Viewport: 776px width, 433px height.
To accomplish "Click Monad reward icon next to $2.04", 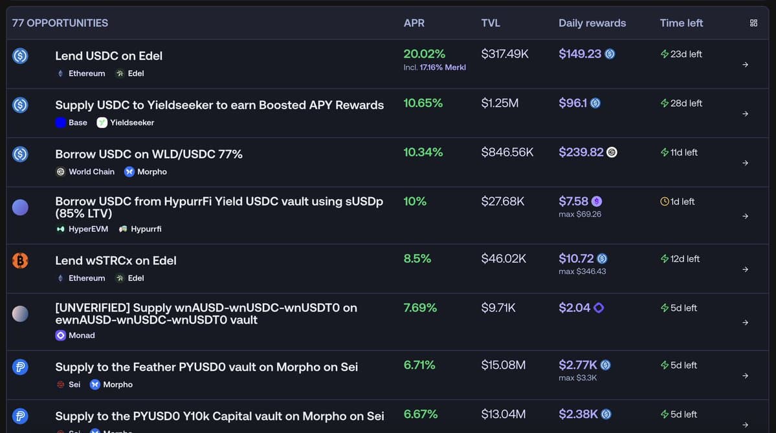I will [x=598, y=308].
